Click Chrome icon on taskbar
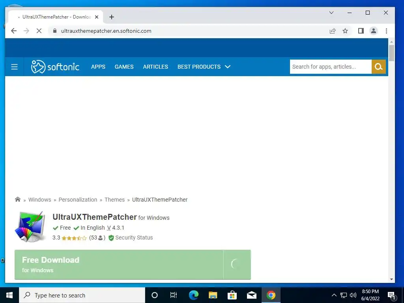404x303 pixels. coord(271,295)
